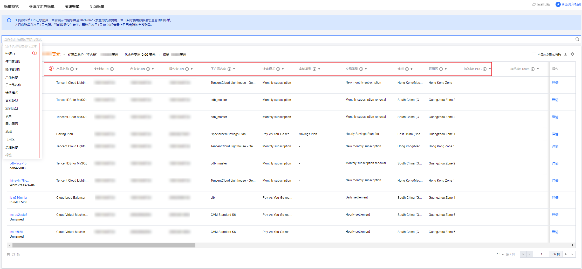Open resource link cdb-jtrczy1b

click(x=18, y=163)
